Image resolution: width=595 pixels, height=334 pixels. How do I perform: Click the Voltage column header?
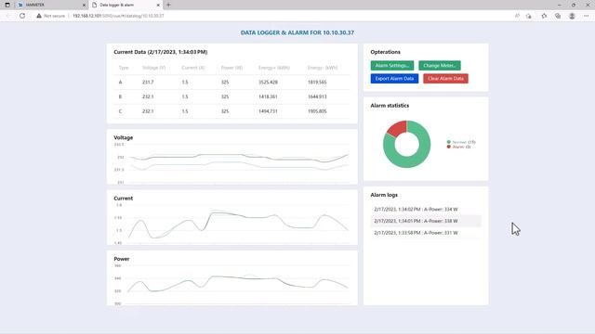153,68
